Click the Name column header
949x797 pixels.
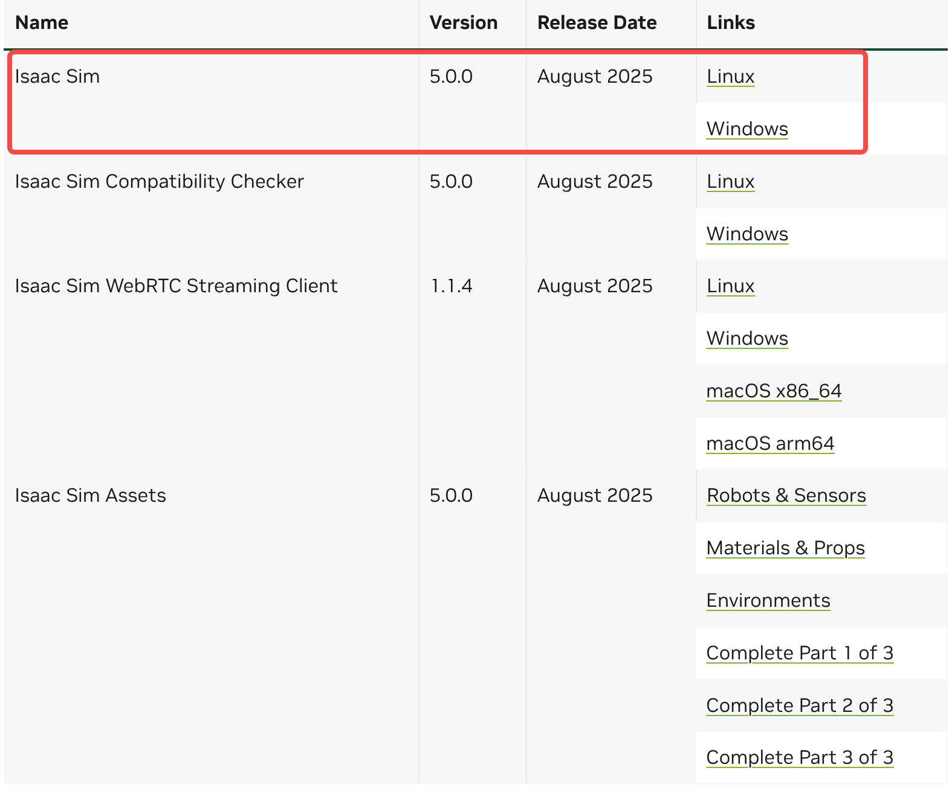(x=41, y=23)
